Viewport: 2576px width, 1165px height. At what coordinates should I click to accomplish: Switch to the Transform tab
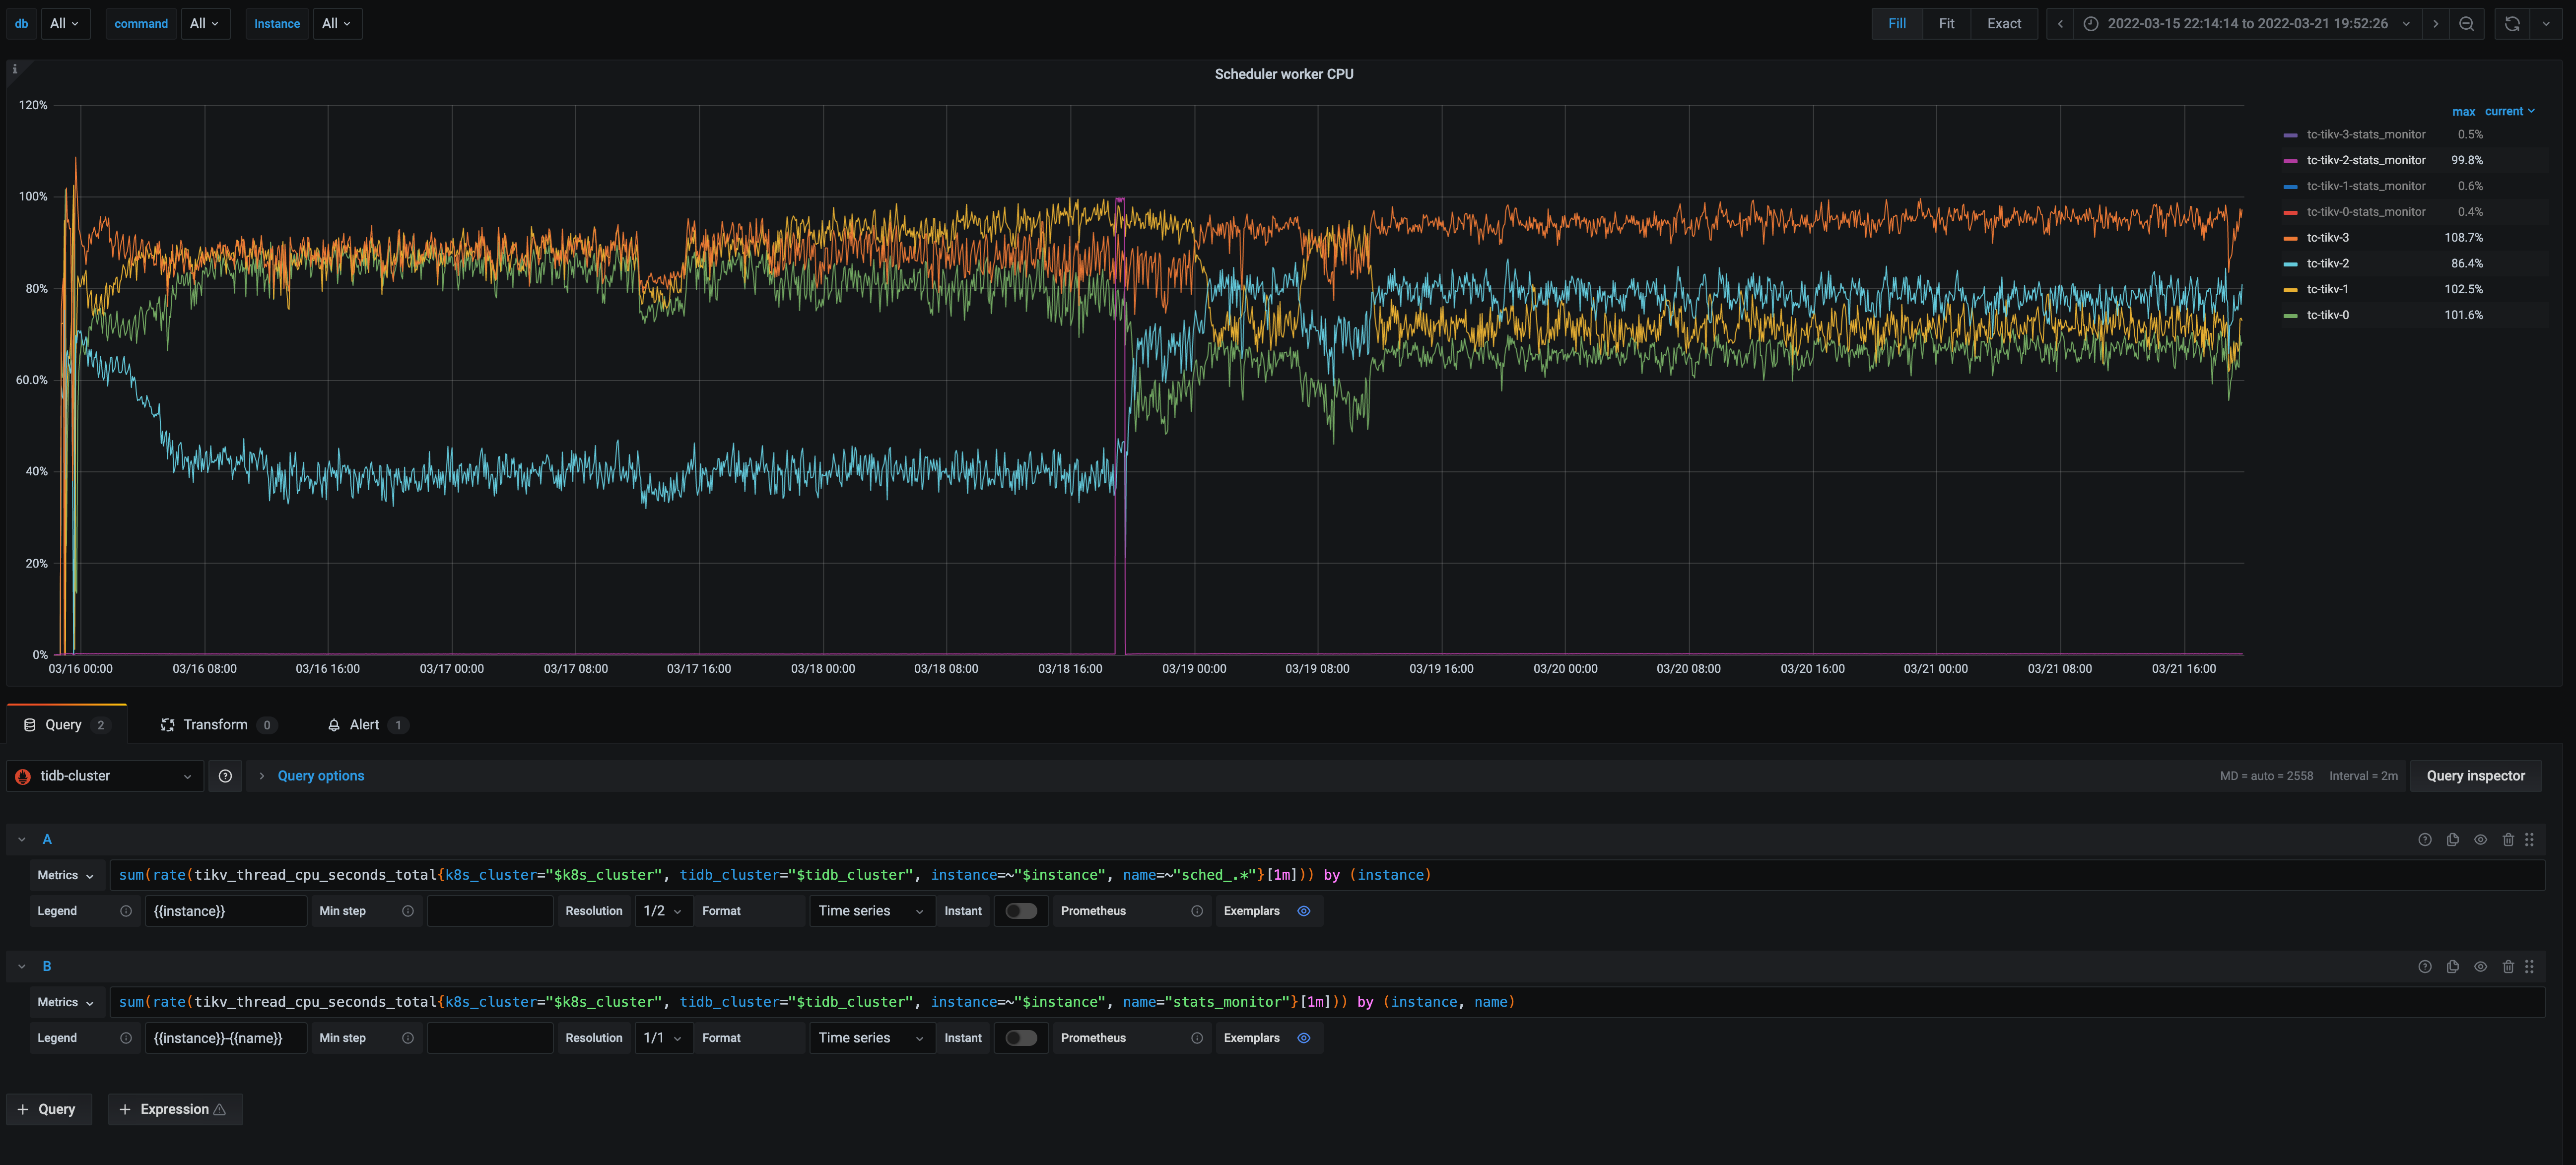215,724
